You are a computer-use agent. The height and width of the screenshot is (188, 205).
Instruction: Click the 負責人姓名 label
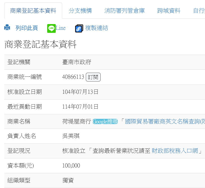pyautogui.click(x=22, y=136)
